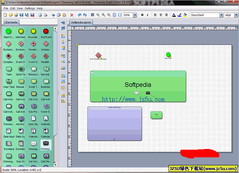
Task: Open the Edit menu
Action: (x=13, y=8)
